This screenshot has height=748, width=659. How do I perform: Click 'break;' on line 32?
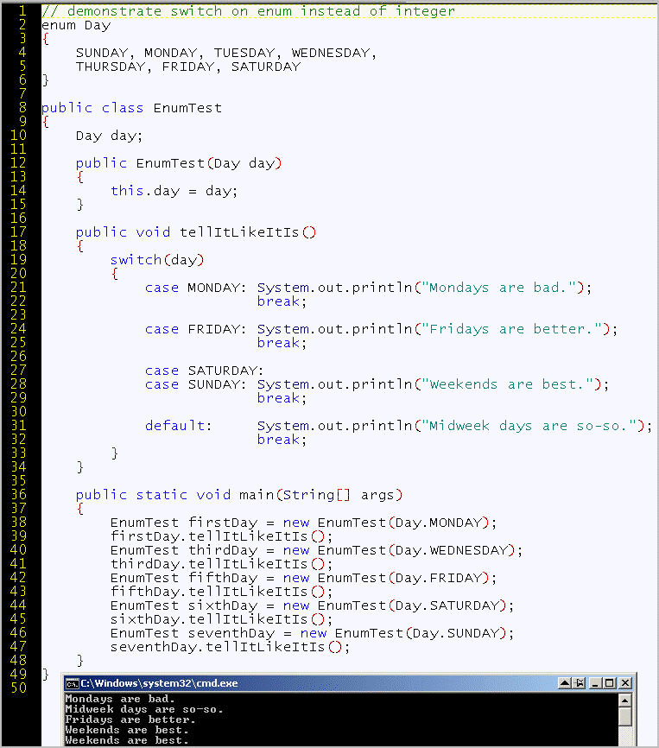282,440
